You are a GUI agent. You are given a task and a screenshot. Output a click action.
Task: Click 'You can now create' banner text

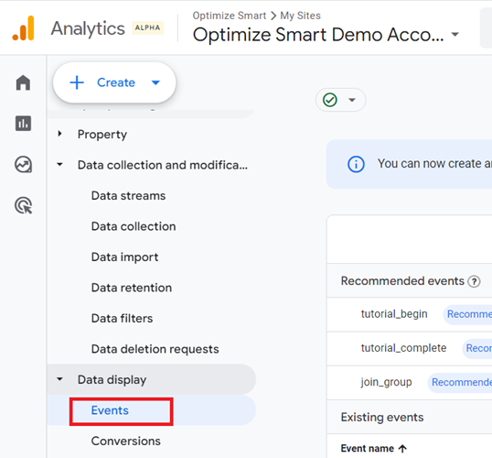tap(434, 164)
